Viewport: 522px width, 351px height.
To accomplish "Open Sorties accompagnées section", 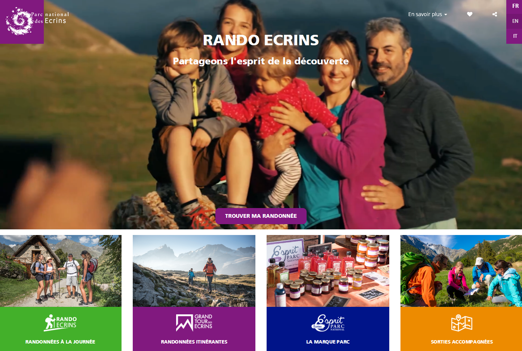I will click(462, 342).
